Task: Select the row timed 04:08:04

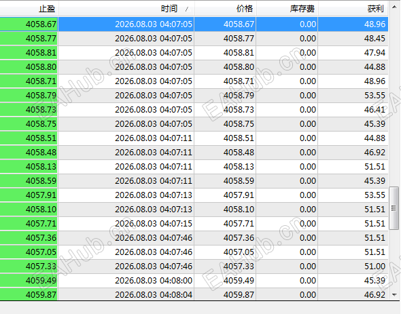Action: click(x=194, y=294)
